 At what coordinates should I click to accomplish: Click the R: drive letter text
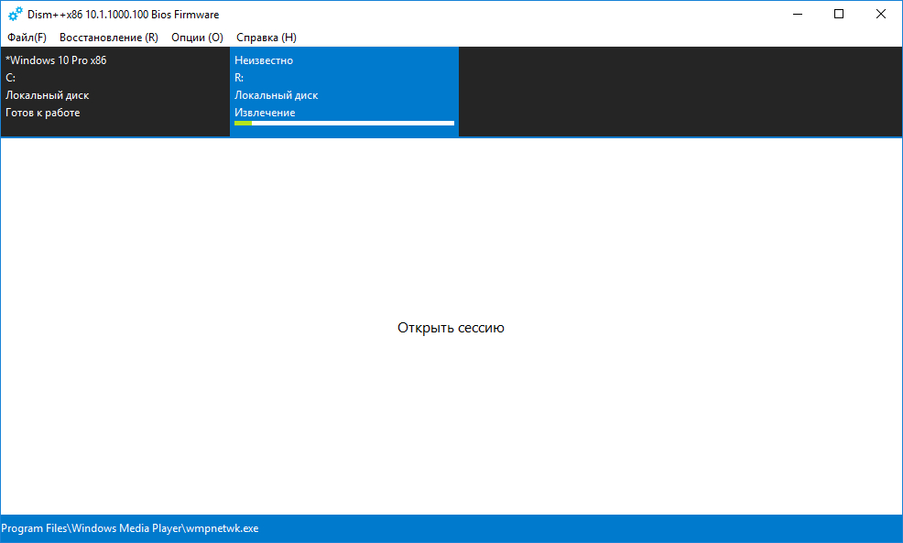click(x=239, y=78)
